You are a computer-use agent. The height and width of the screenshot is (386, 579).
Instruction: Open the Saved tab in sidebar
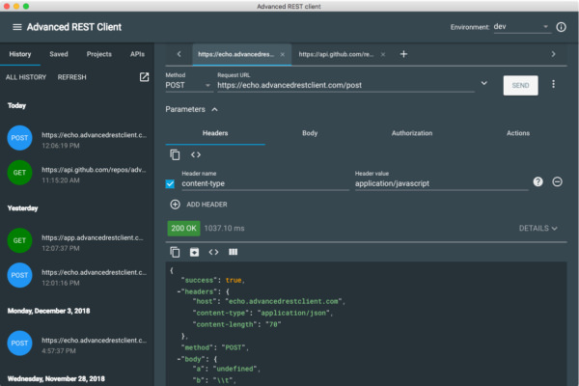click(x=58, y=54)
